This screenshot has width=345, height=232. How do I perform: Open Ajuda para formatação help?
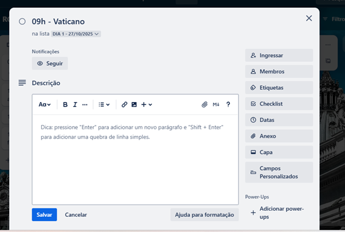pyautogui.click(x=204, y=214)
